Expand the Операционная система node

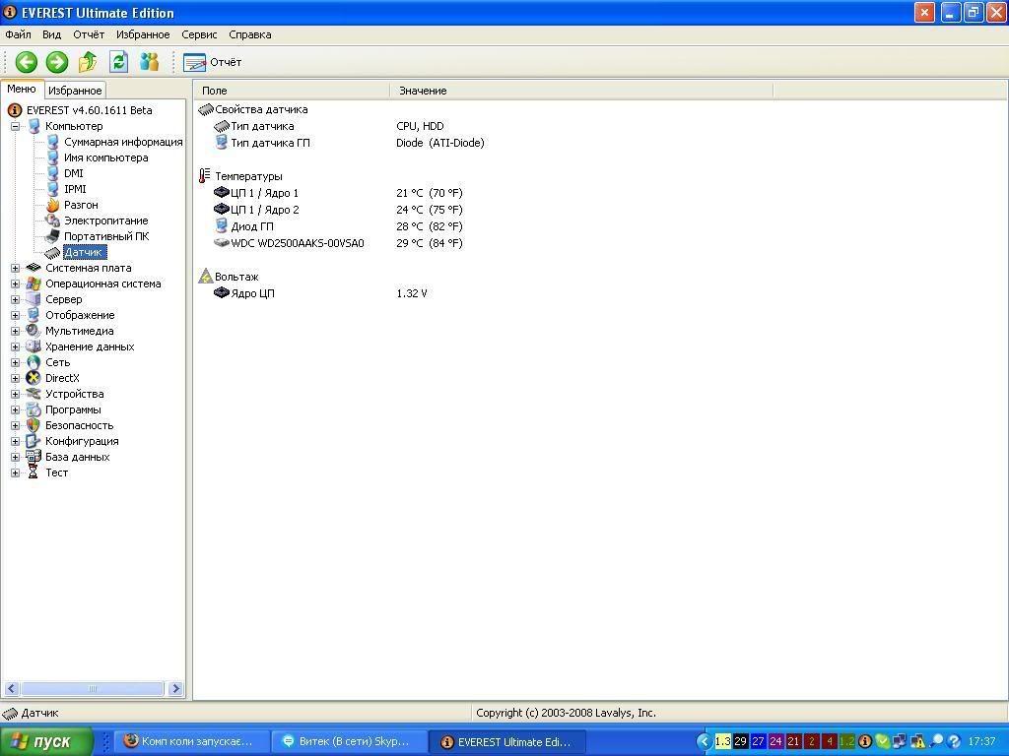[x=15, y=283]
